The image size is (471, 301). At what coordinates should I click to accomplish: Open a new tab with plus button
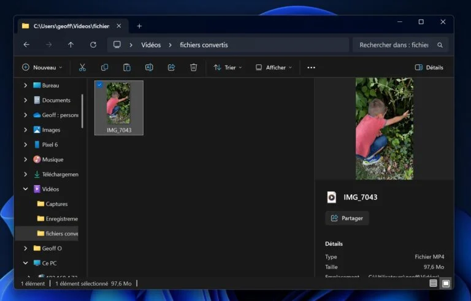click(139, 26)
